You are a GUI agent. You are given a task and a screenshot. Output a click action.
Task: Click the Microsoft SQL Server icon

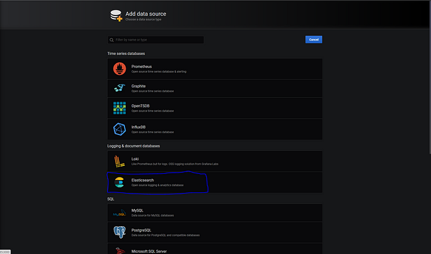pyautogui.click(x=119, y=251)
